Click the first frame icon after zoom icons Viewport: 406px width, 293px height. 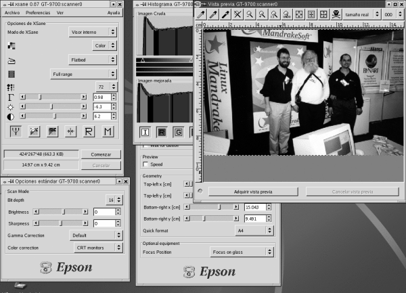[x=299, y=14]
